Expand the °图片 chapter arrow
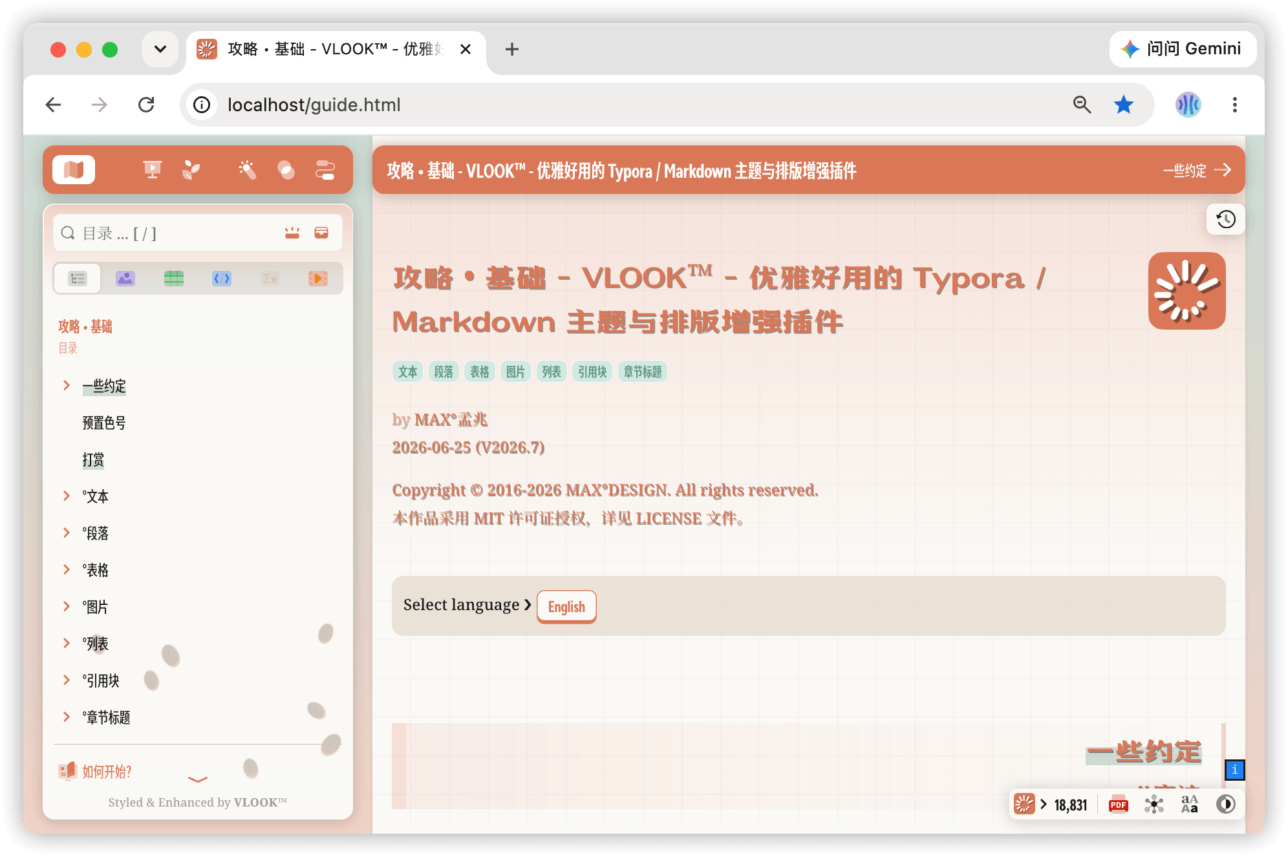This screenshot has height=857, width=1288. [x=66, y=607]
